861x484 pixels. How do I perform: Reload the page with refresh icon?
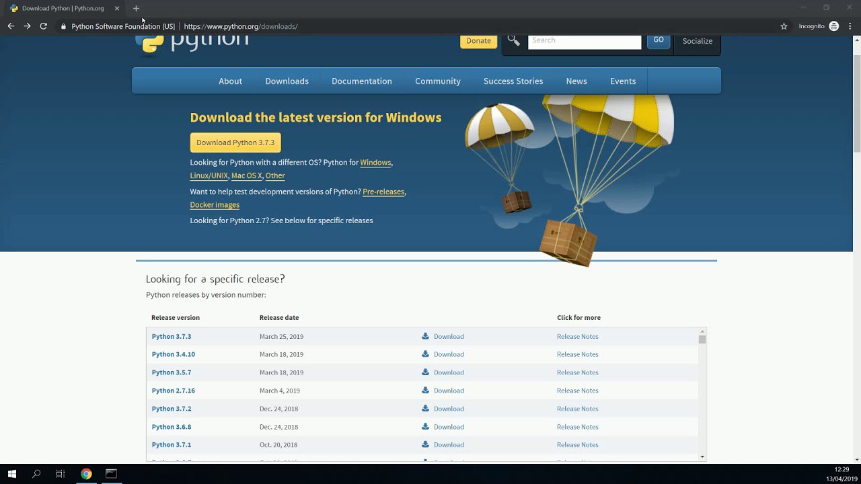pos(44,26)
